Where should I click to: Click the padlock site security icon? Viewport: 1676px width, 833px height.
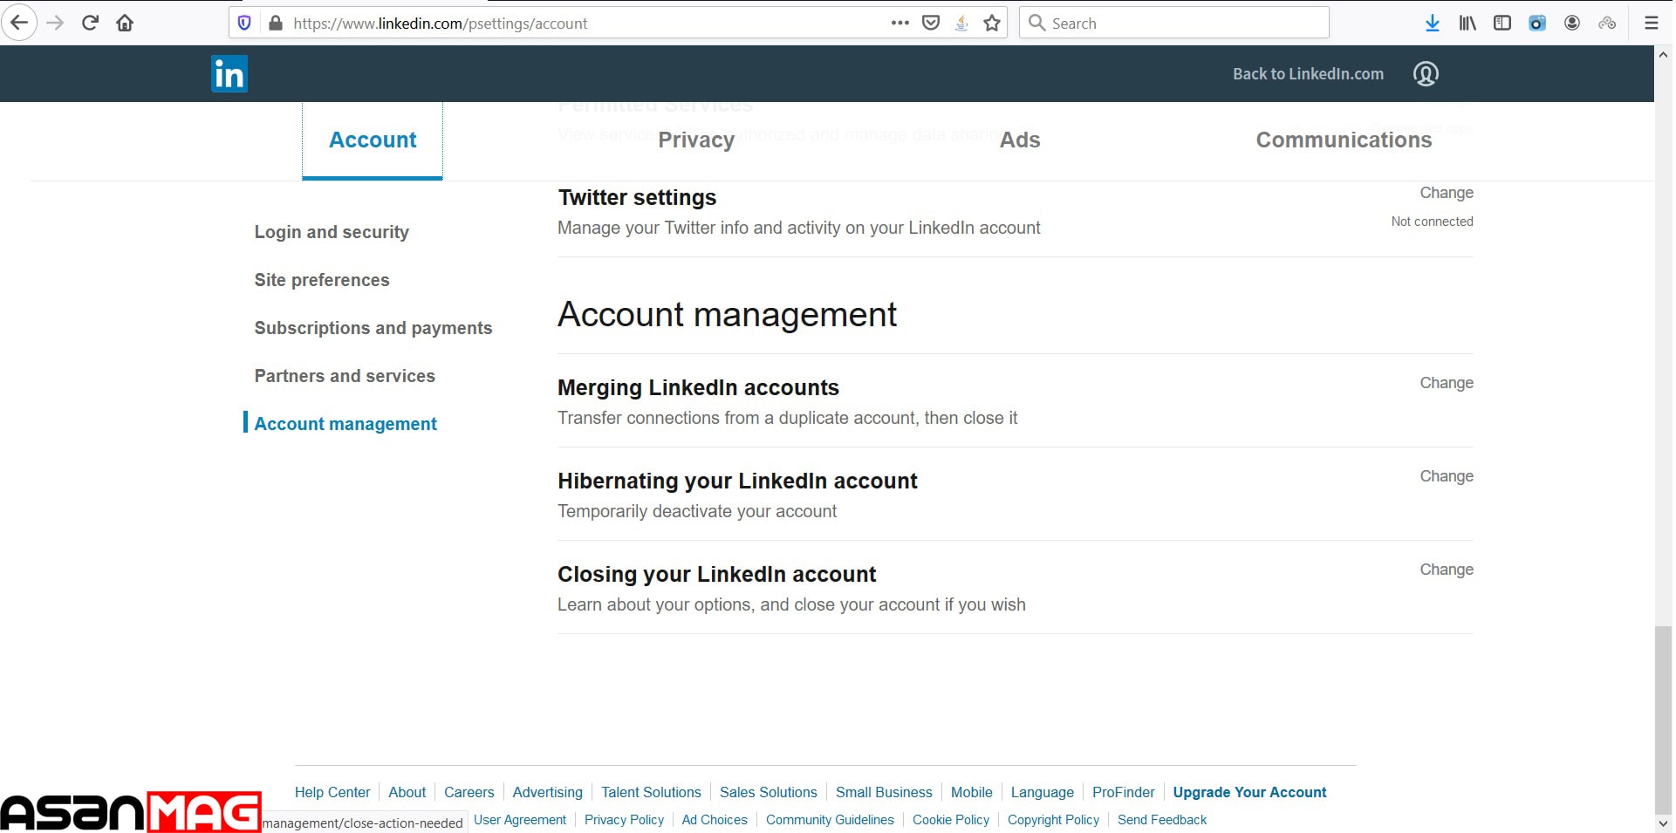(276, 24)
